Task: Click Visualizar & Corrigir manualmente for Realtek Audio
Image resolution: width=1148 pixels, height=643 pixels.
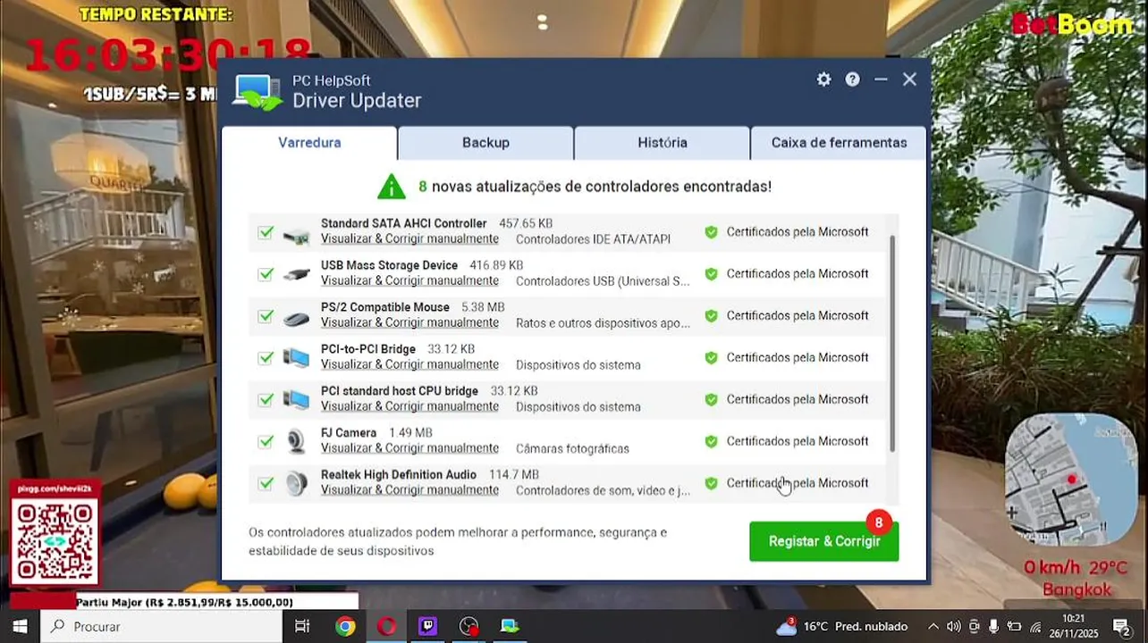Action: 409,490
